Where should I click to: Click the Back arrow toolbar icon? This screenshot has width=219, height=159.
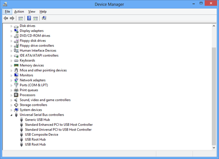click(x=6, y=18)
